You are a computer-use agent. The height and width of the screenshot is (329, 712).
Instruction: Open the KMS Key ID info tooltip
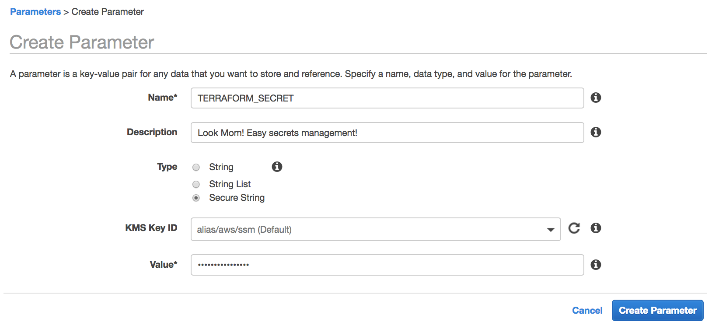(x=596, y=228)
